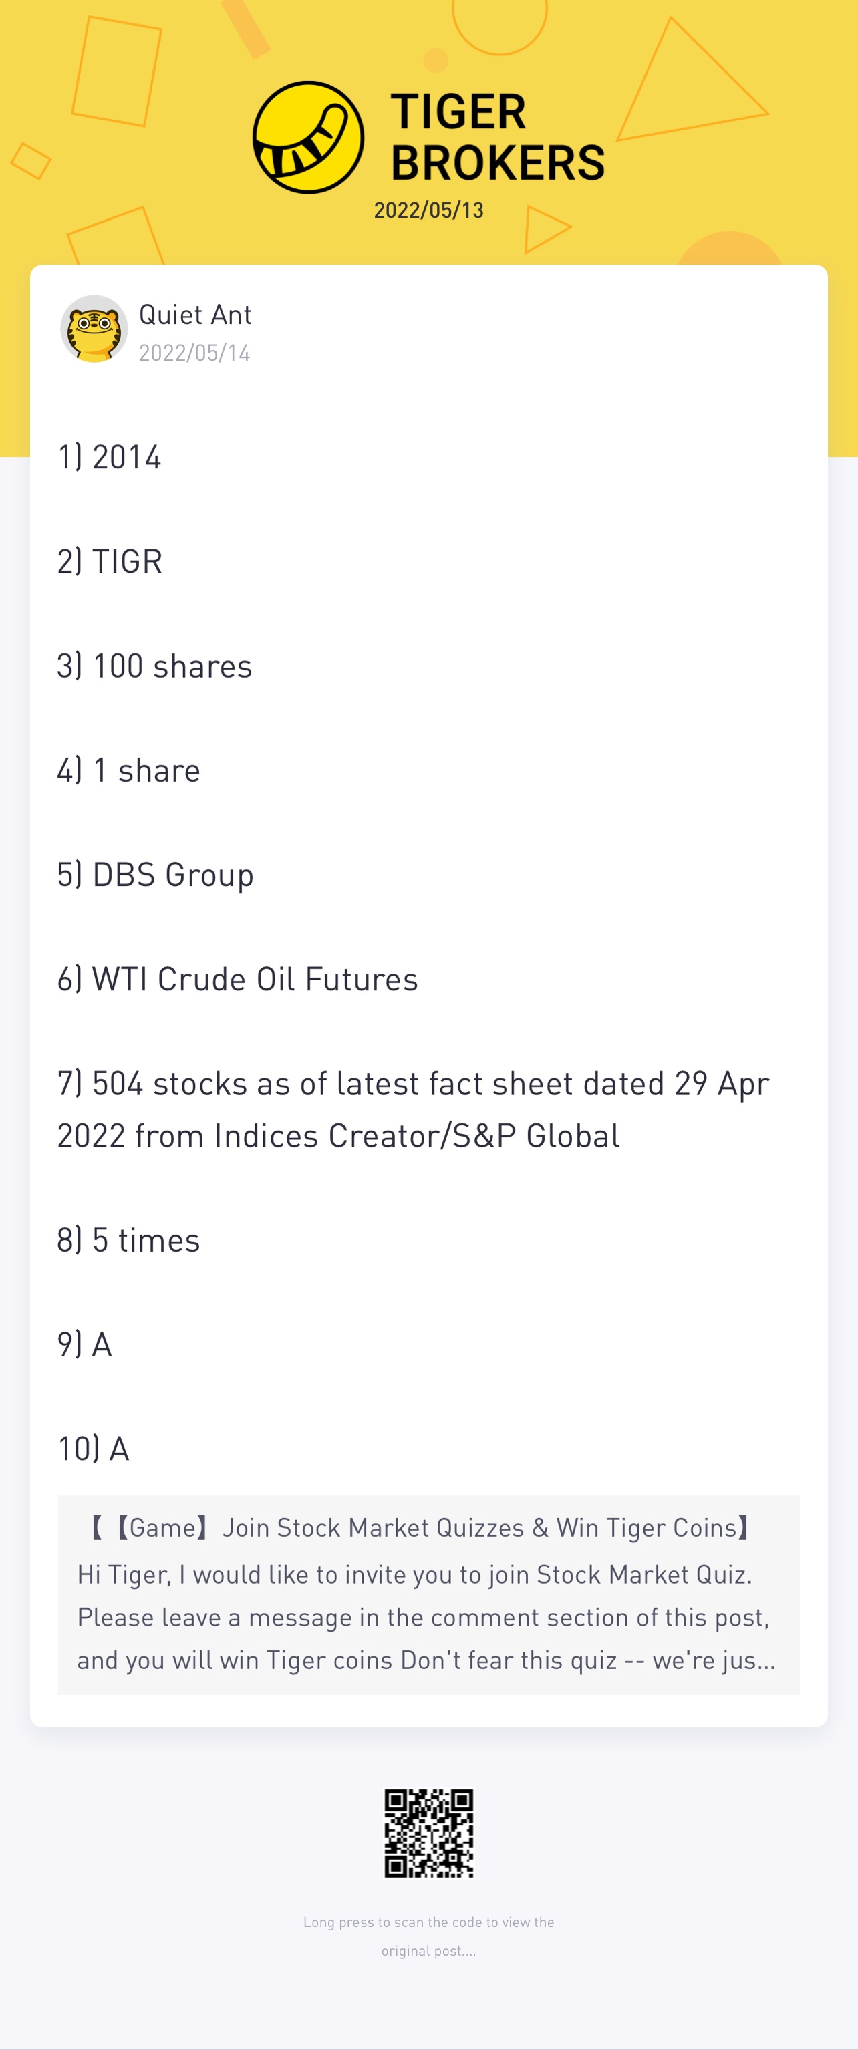Image resolution: width=858 pixels, height=2050 pixels.
Task: Click the header date 2022/05/13
Action: [429, 210]
